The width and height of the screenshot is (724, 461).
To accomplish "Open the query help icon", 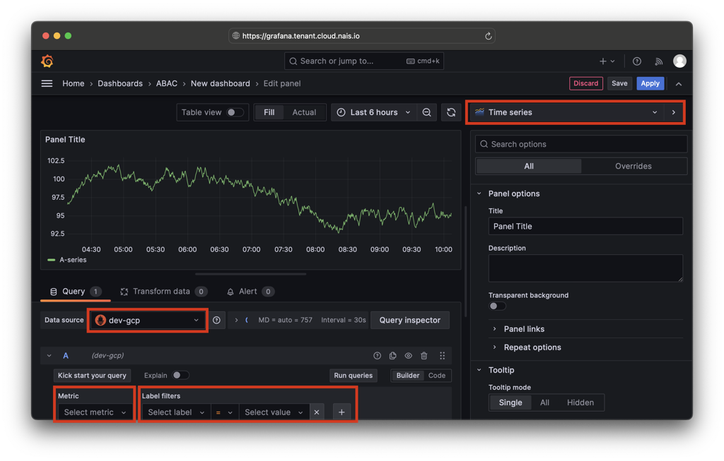I will pos(377,355).
